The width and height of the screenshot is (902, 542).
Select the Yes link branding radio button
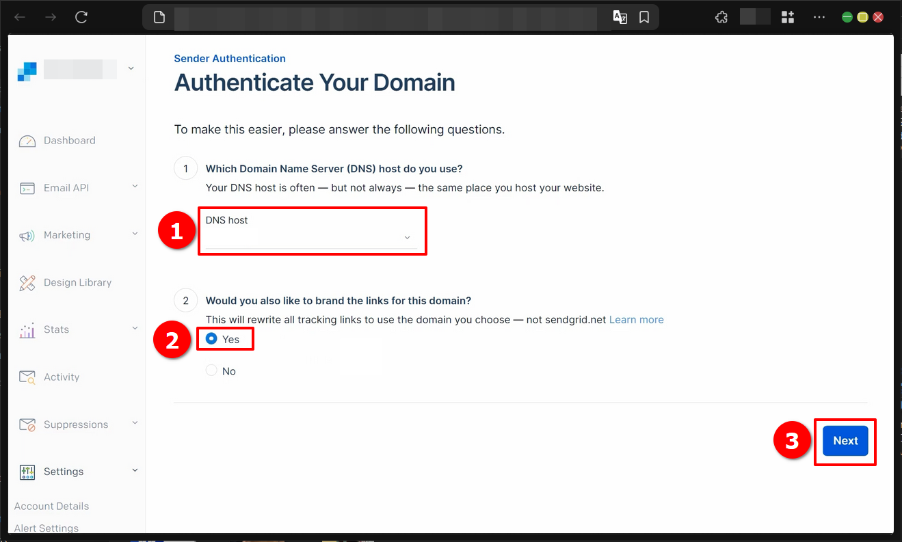(x=211, y=338)
